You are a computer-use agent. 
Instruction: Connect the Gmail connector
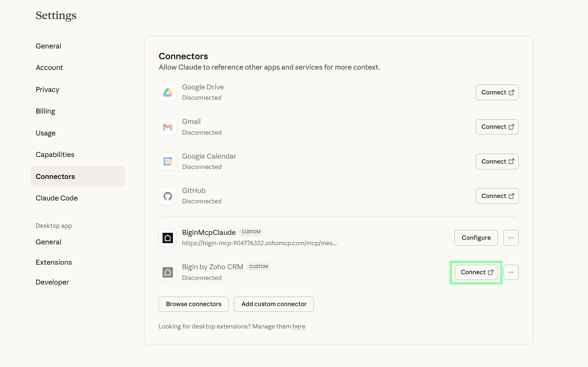pyautogui.click(x=497, y=127)
